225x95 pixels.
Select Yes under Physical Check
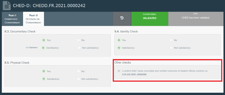[44, 71]
